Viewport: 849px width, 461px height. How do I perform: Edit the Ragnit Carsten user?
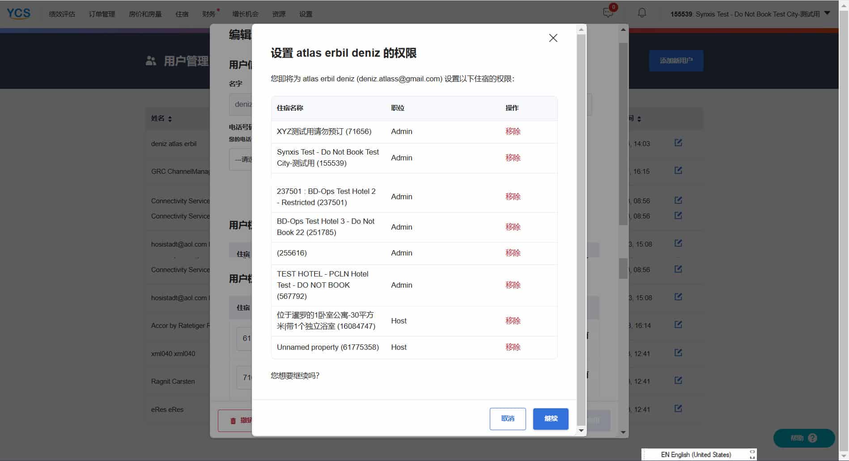[x=678, y=381]
